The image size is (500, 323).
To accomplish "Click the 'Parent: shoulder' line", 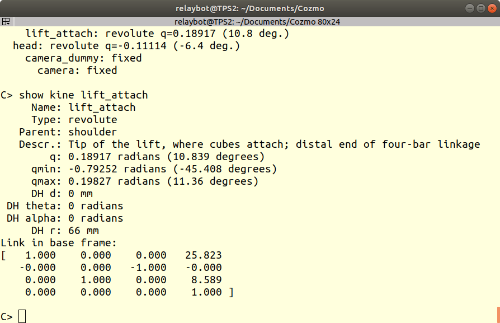I will pos(68,132).
